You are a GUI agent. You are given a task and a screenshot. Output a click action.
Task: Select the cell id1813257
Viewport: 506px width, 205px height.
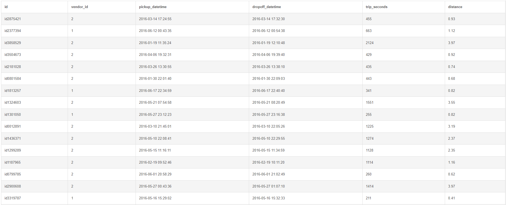(13, 91)
